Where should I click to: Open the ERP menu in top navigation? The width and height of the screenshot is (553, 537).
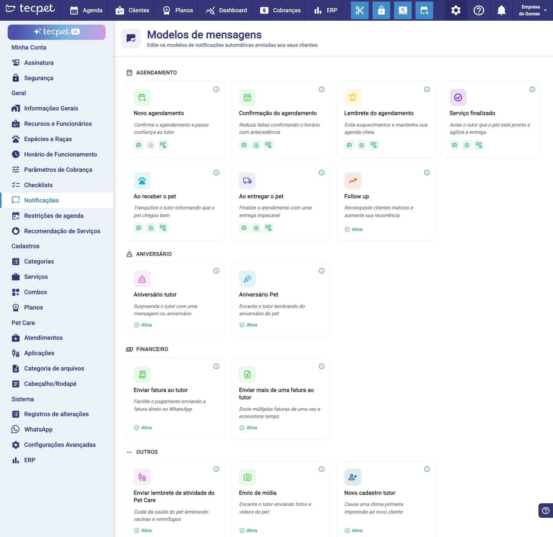[326, 10]
